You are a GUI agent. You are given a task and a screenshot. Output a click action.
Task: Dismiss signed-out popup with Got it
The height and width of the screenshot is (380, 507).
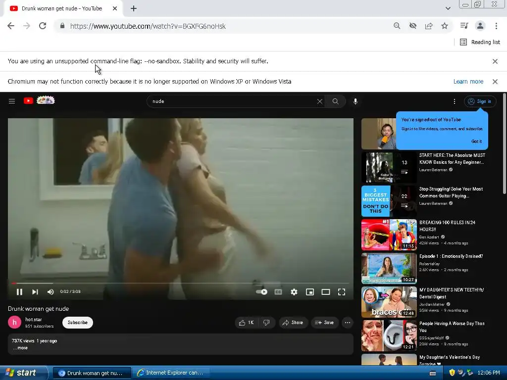(476, 142)
